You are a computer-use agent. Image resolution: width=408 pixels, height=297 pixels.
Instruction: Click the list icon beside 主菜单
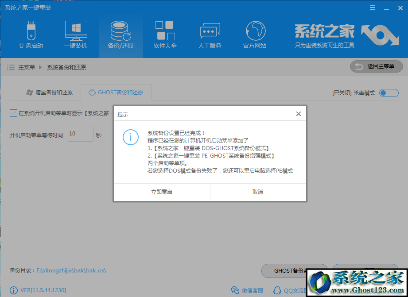click(x=11, y=67)
